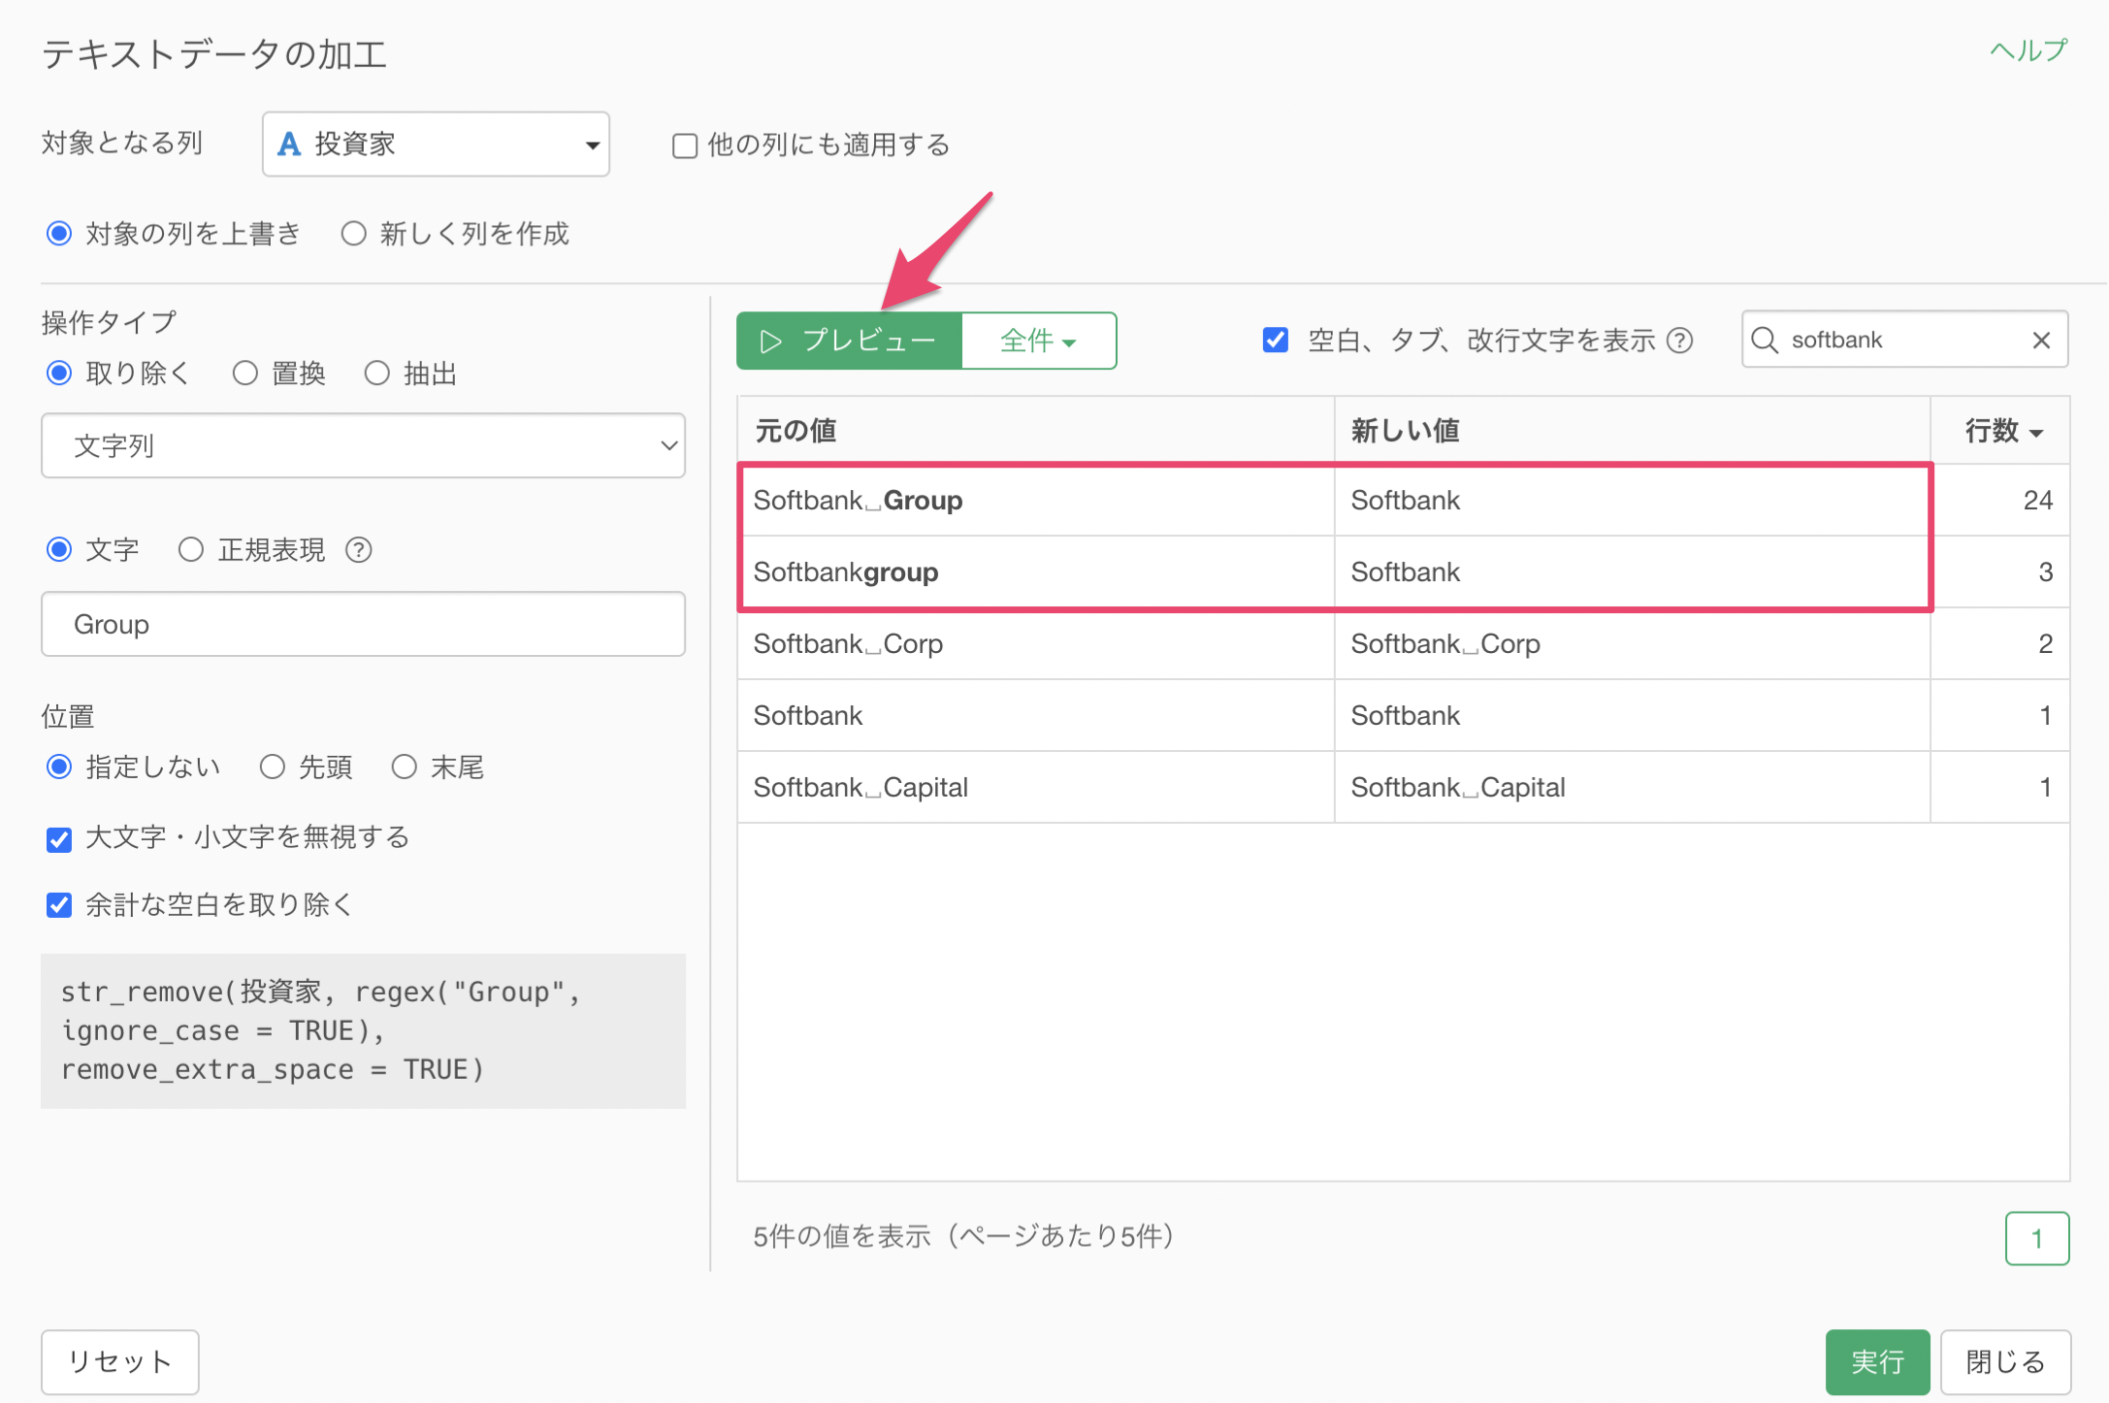Image resolution: width=2109 pixels, height=1403 pixels.
Task: Click the 5件の値を表示 status text
Action: 965,1236
